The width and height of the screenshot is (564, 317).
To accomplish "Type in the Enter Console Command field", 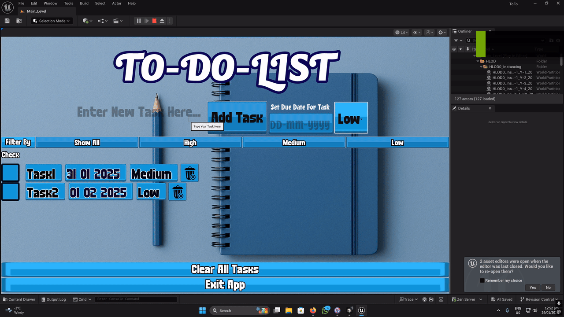I will pos(136,299).
